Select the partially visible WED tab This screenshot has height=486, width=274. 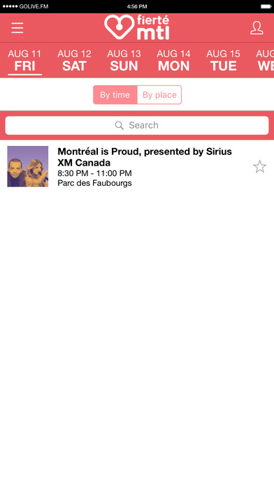(x=266, y=61)
